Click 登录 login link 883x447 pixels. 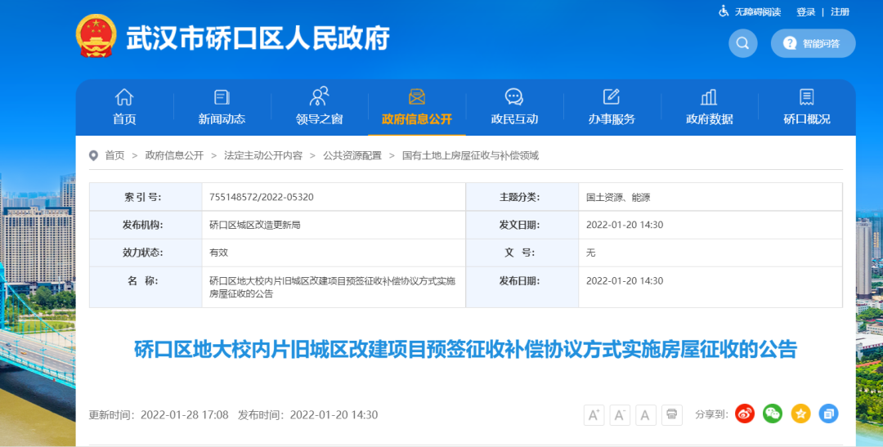point(805,12)
